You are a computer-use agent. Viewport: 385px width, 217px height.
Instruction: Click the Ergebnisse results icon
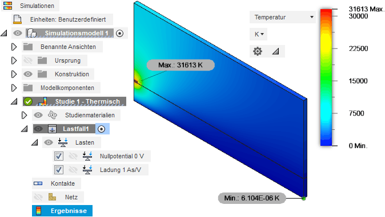coord(38,211)
